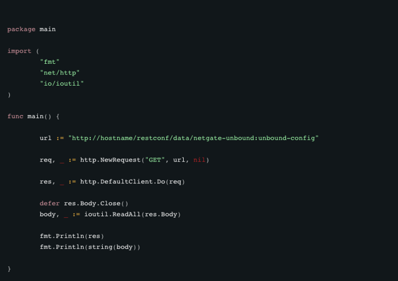
Task: Click the fmt.Println(res) line
Action: (x=72, y=236)
